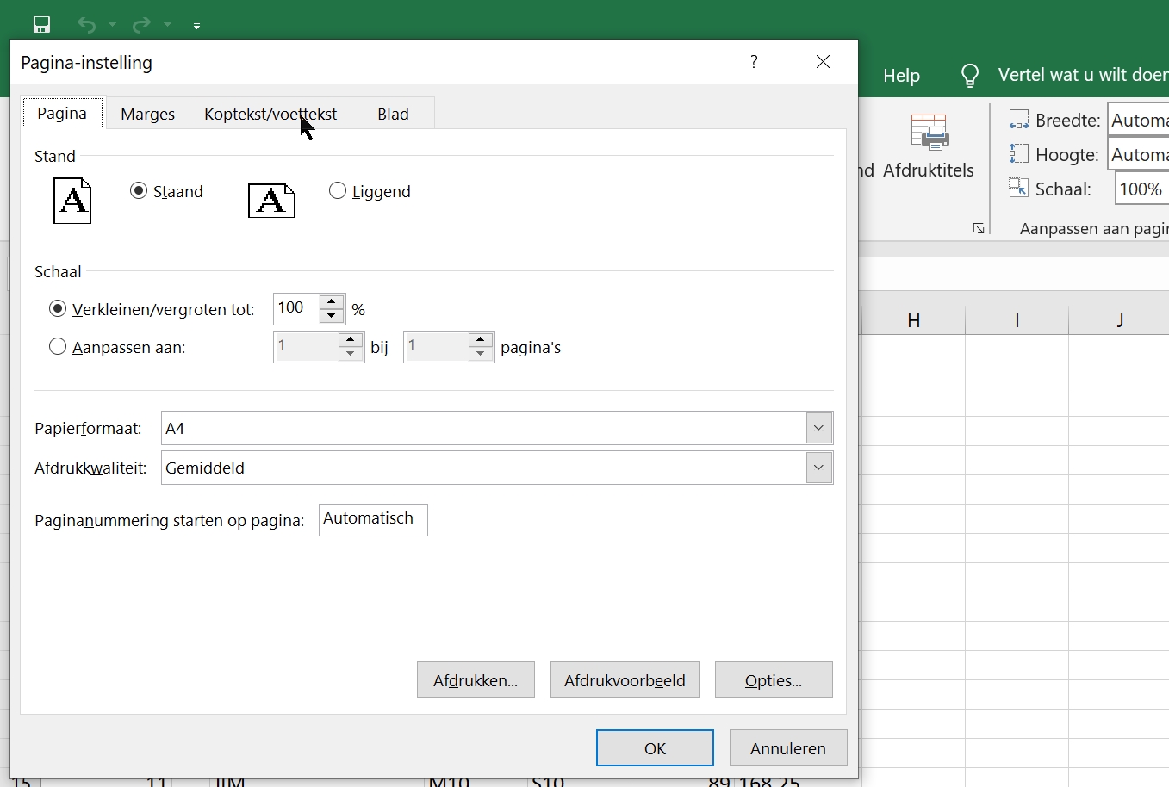This screenshot has width=1169, height=787.
Task: Click the Afdrukvoorbeeld button
Action: coord(625,680)
